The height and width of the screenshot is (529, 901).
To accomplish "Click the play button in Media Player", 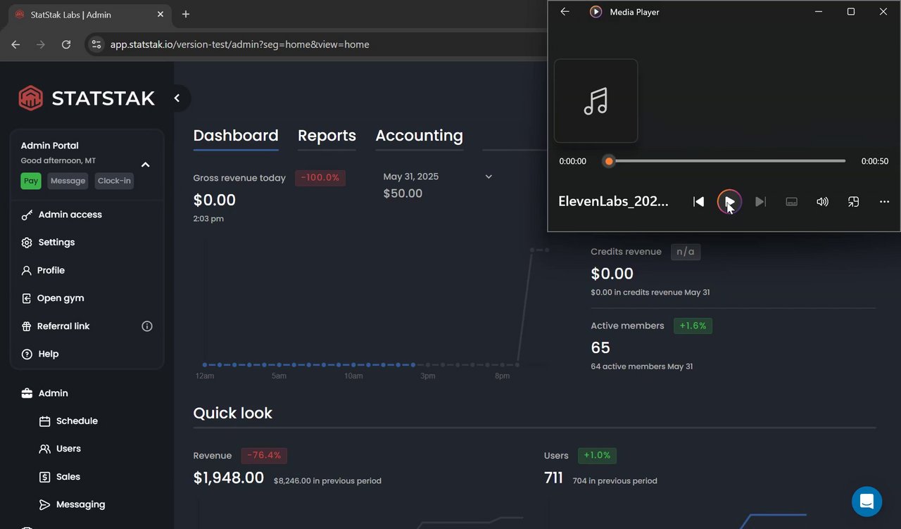I will pos(729,202).
